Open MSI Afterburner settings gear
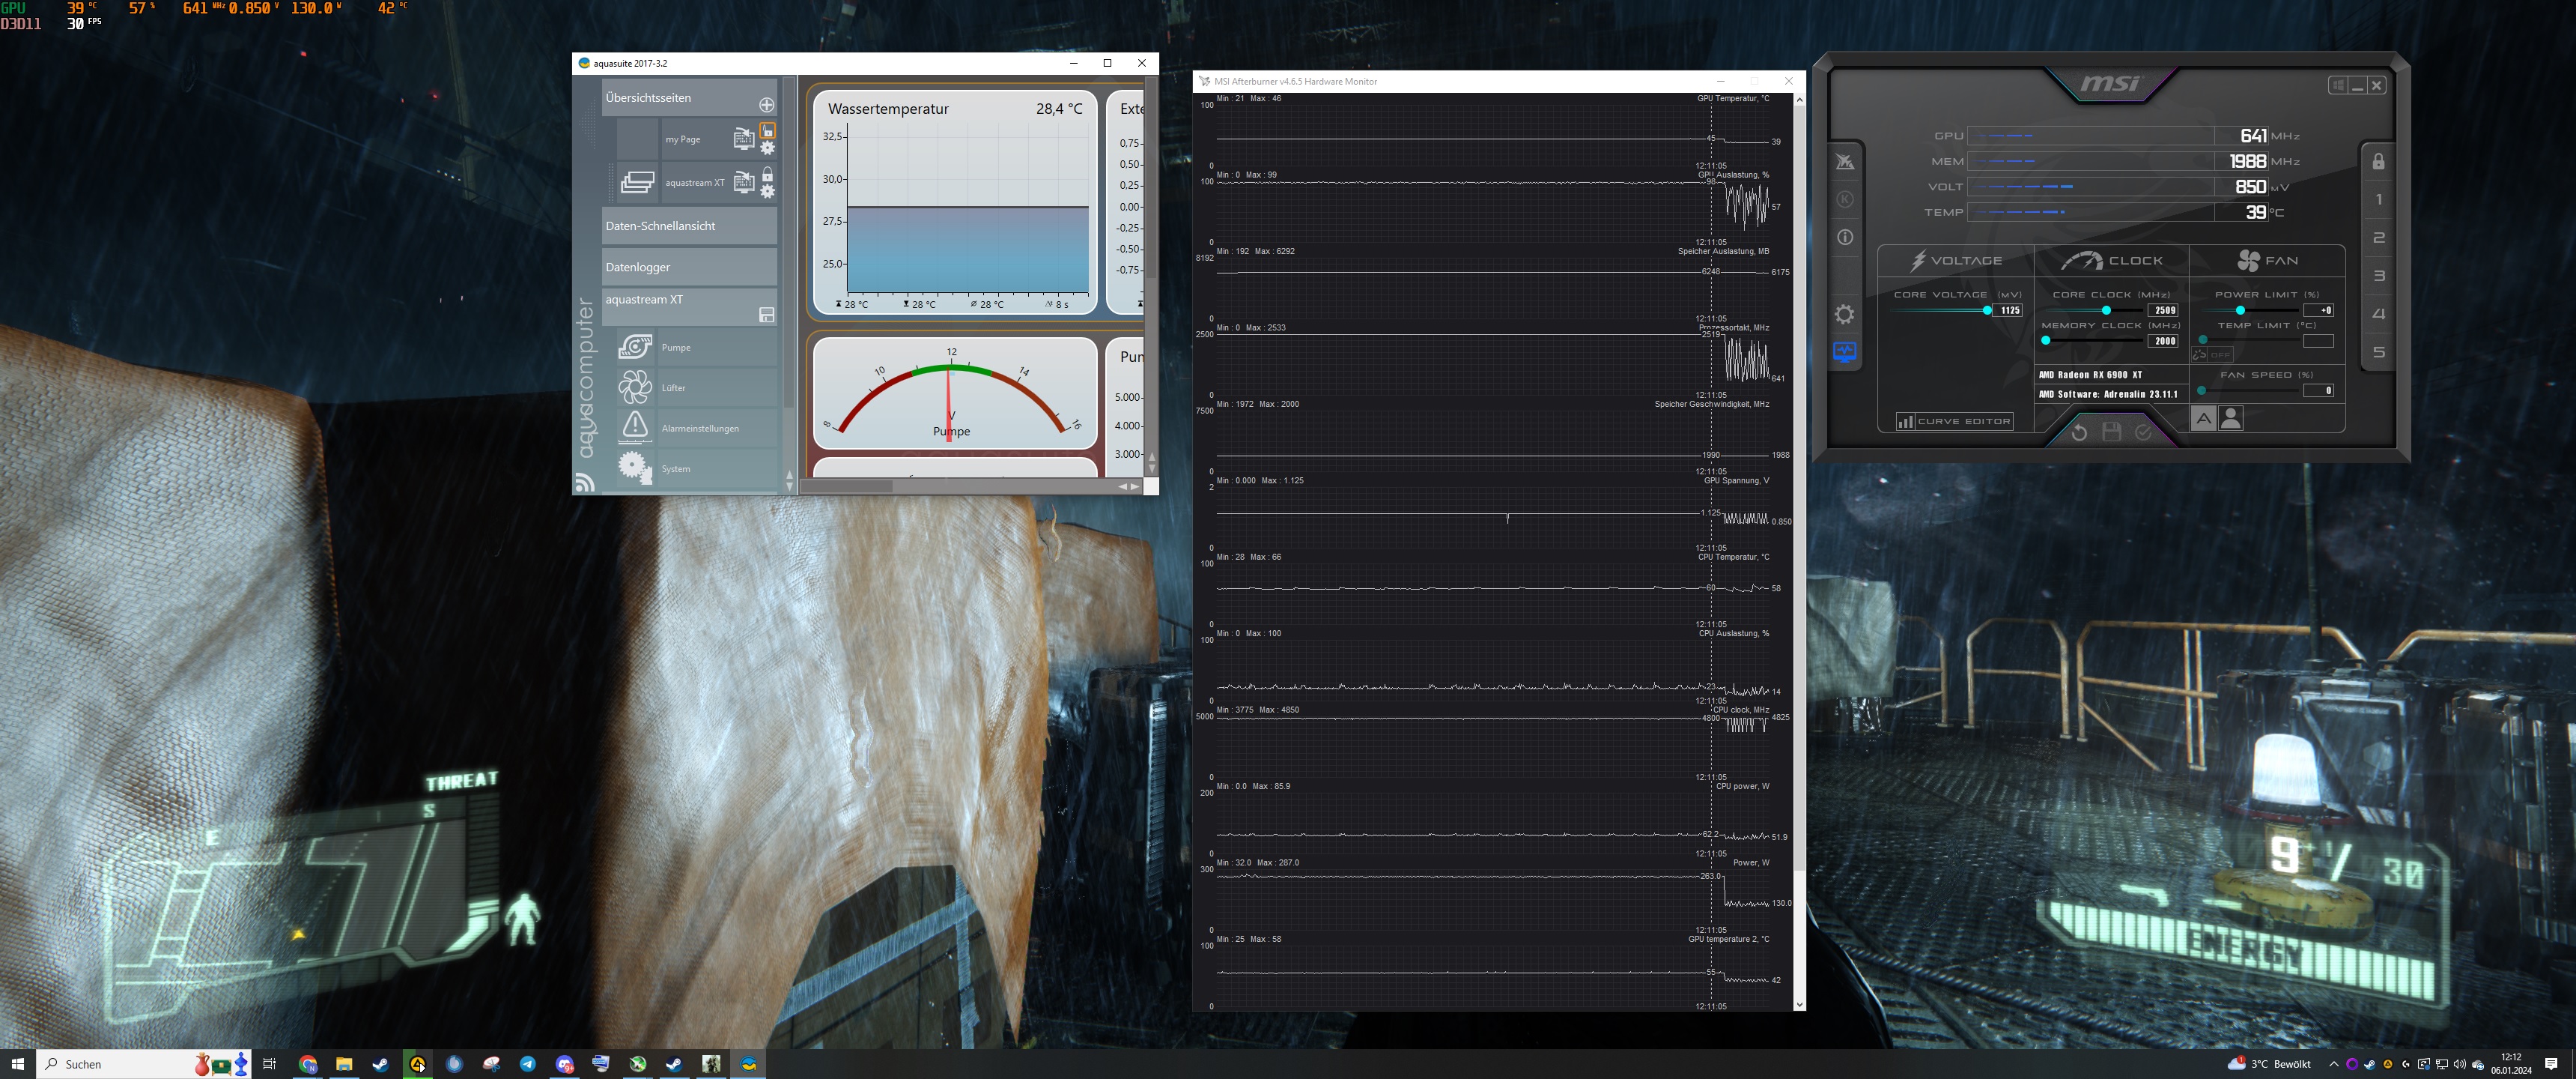This screenshot has width=2576, height=1079. click(1844, 314)
